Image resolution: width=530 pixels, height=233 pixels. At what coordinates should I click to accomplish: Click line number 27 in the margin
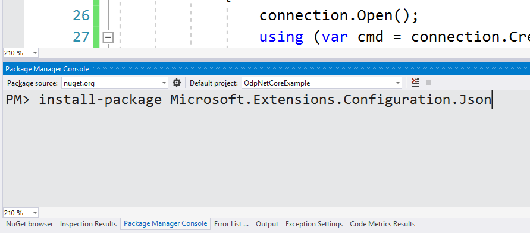click(81, 37)
